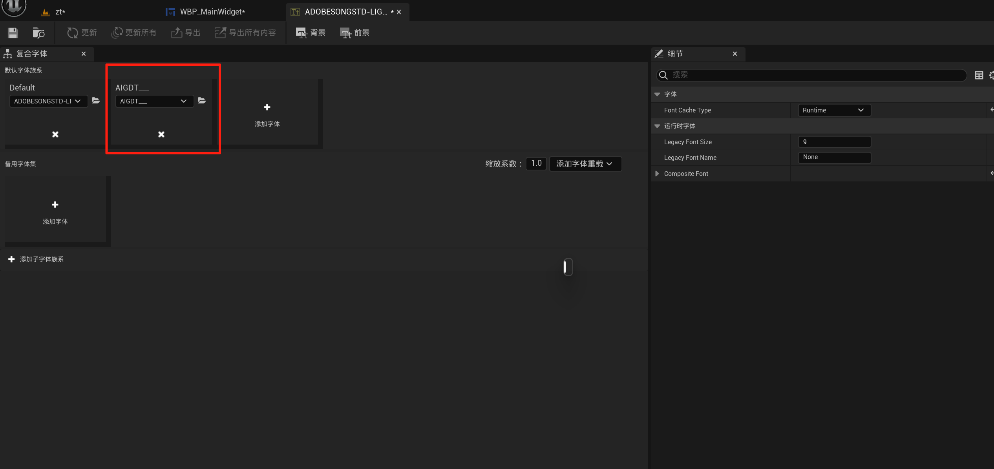
Task: Click the Save asset floppy icon
Action: [x=13, y=33]
